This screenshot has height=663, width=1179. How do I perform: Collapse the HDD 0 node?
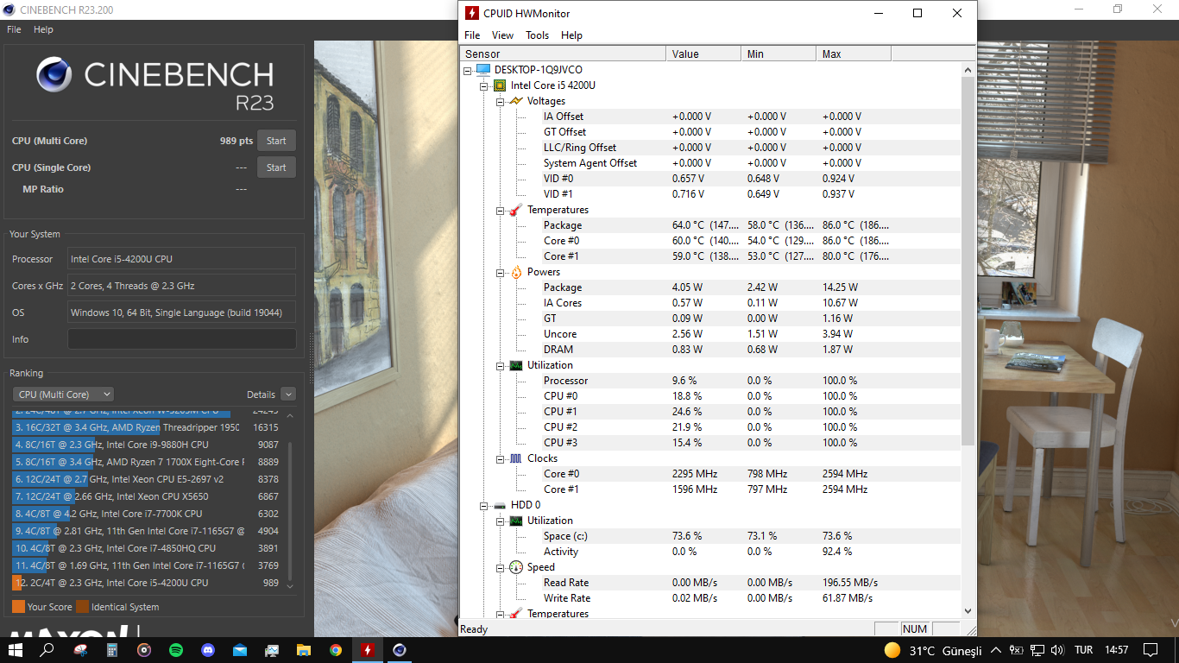[484, 505]
